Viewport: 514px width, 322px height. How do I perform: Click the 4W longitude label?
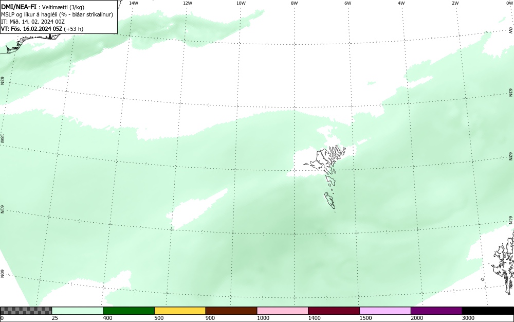point(401,3)
